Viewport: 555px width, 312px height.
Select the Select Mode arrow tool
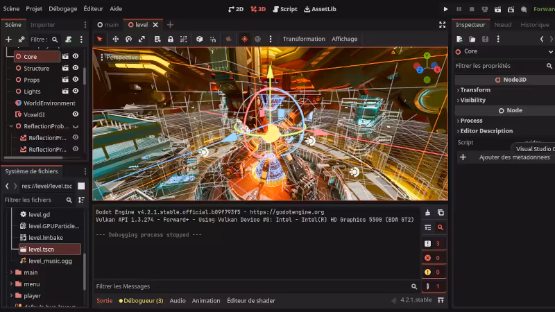point(99,39)
